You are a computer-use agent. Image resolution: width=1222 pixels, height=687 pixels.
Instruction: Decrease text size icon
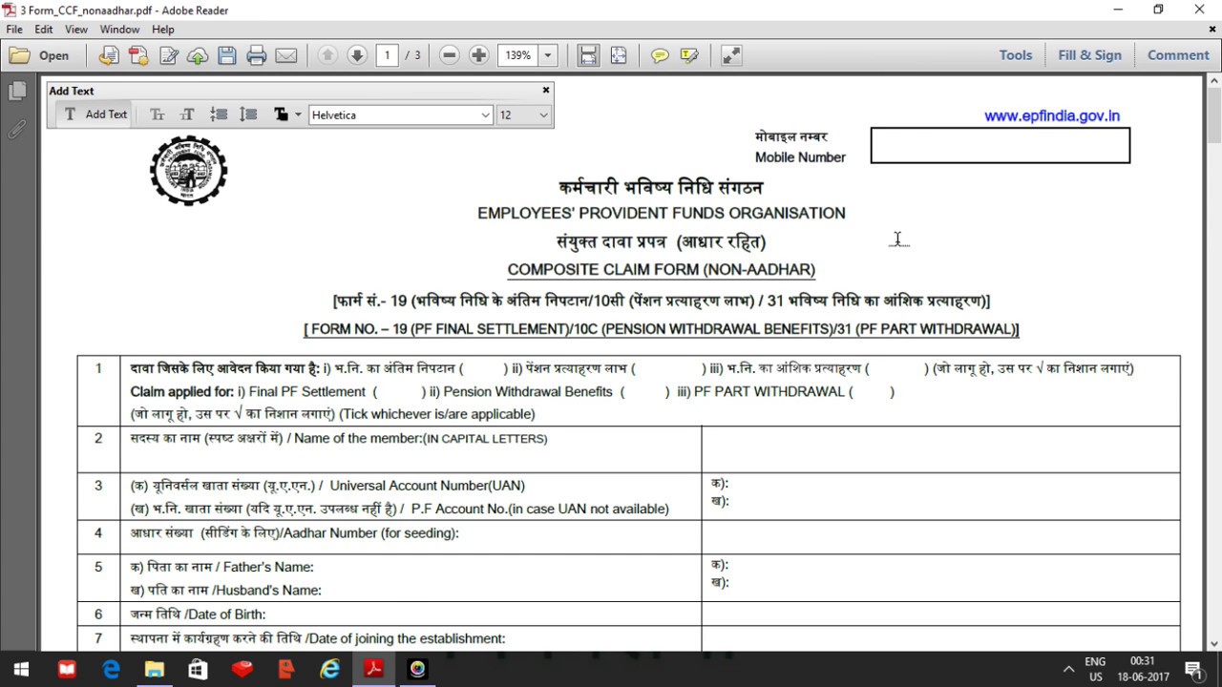158,114
